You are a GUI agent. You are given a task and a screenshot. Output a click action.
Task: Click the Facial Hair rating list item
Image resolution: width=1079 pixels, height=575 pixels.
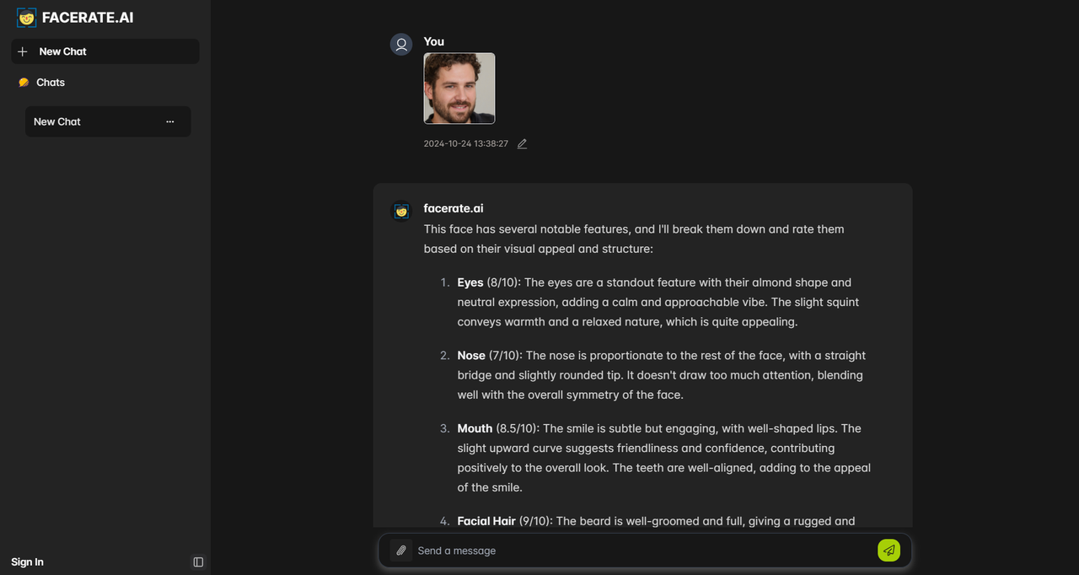click(657, 521)
